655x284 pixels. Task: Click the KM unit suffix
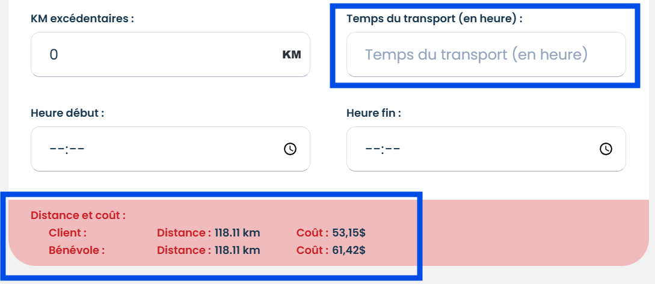click(292, 55)
